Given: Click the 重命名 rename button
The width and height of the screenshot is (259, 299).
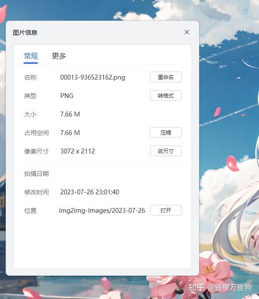Looking at the screenshot, I should click(x=165, y=77).
